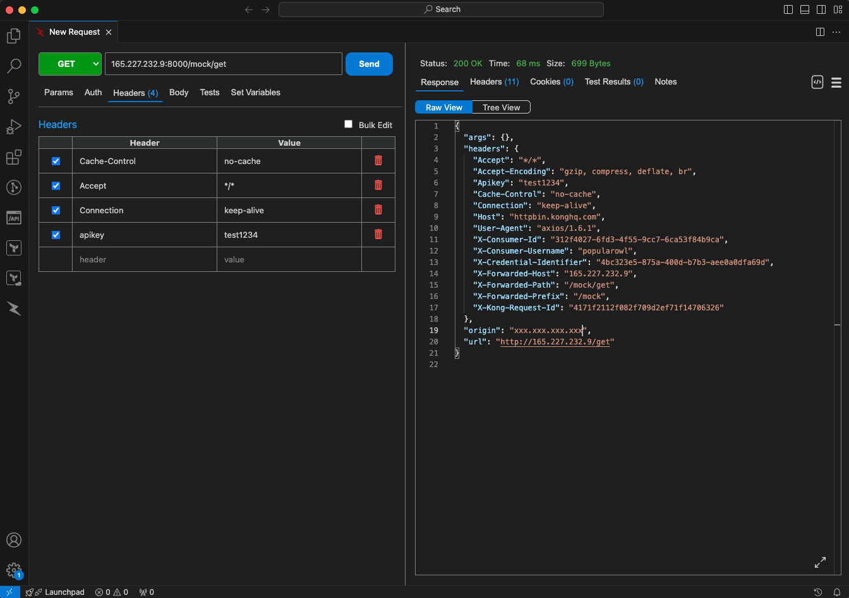The image size is (849, 598).
Task: Toggle the bottom panel layout icon
Action: (805, 9)
